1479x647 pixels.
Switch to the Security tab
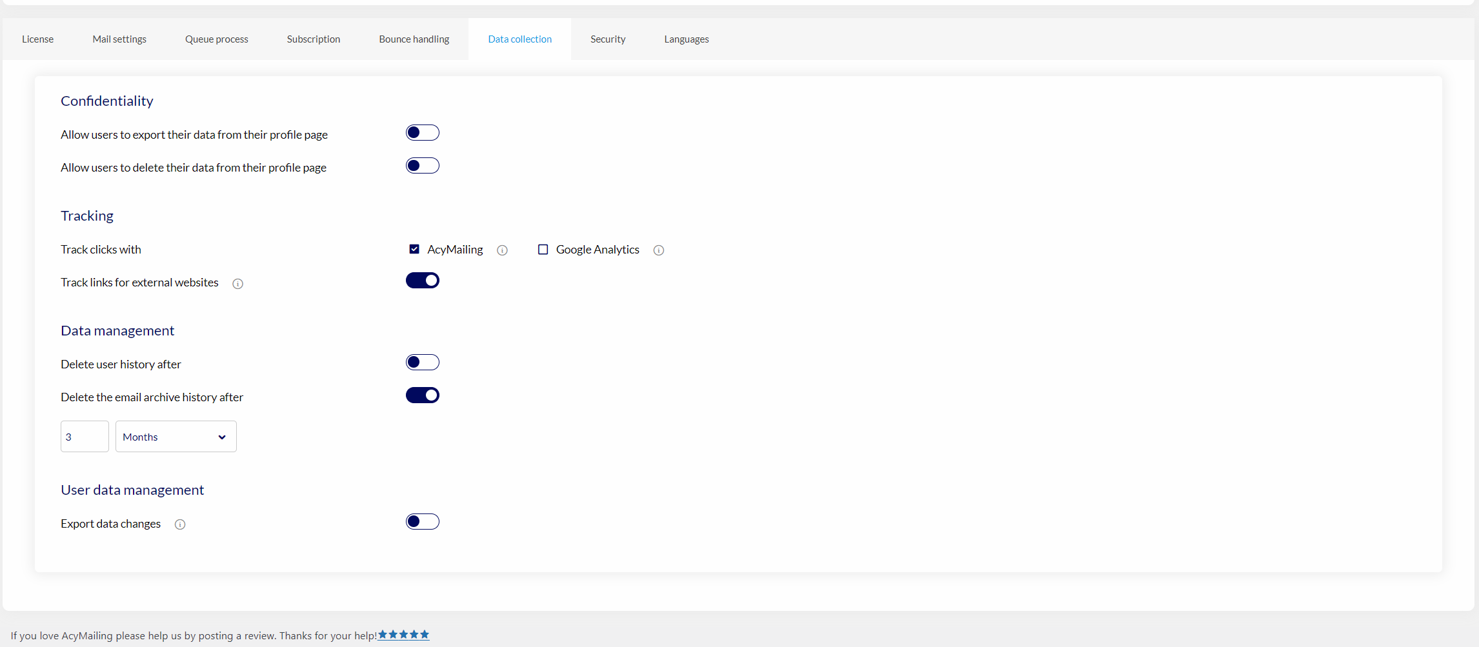click(x=608, y=39)
